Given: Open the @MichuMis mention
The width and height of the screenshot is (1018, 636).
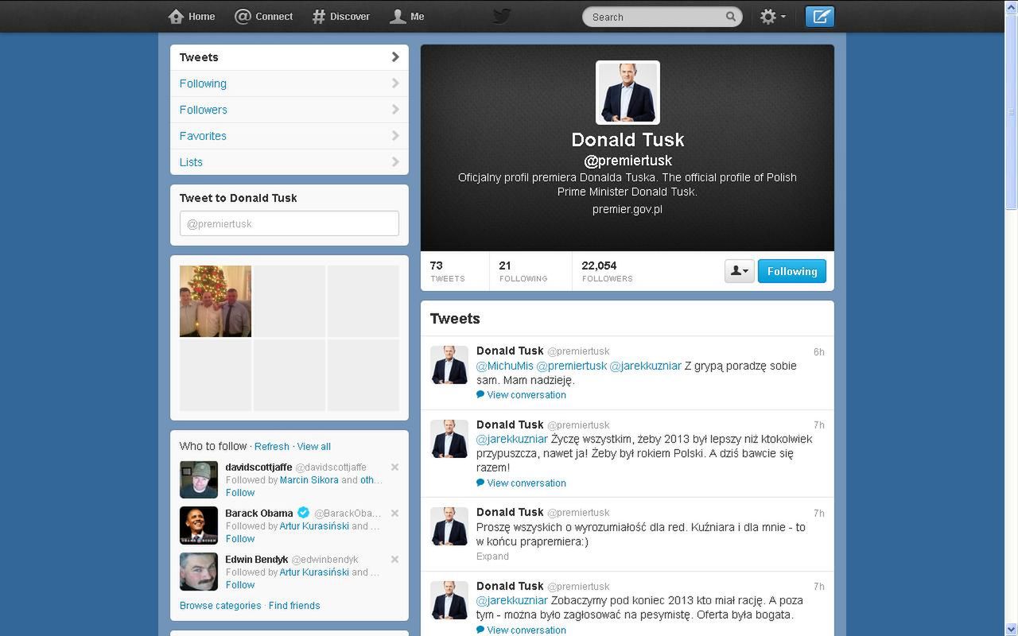Looking at the screenshot, I should point(505,366).
